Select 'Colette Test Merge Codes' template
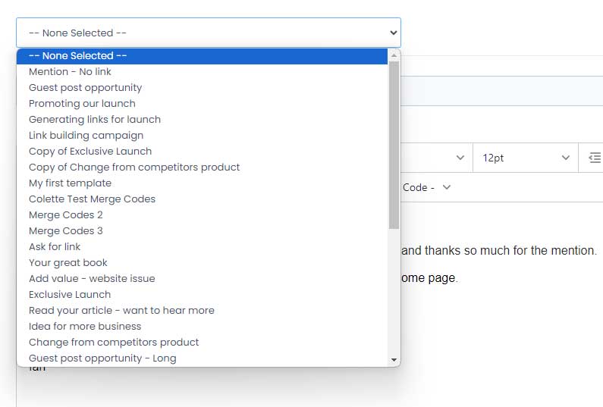 tap(203, 199)
